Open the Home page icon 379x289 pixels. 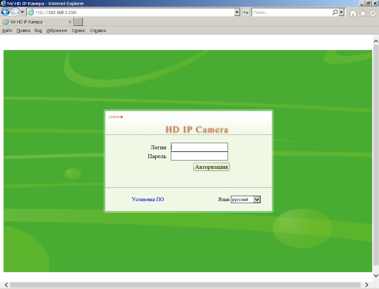353,13
